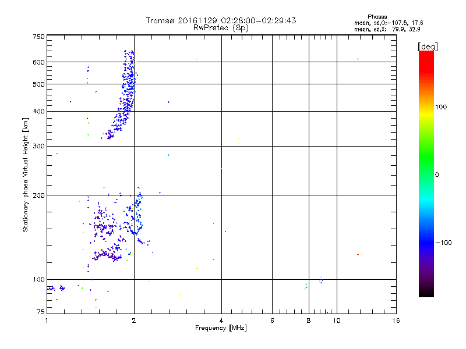Click the colorbar '0' tick label
This screenshot has width=466, height=349.
pos(437,174)
